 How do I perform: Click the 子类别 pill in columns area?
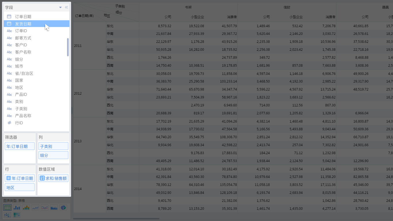53,146
